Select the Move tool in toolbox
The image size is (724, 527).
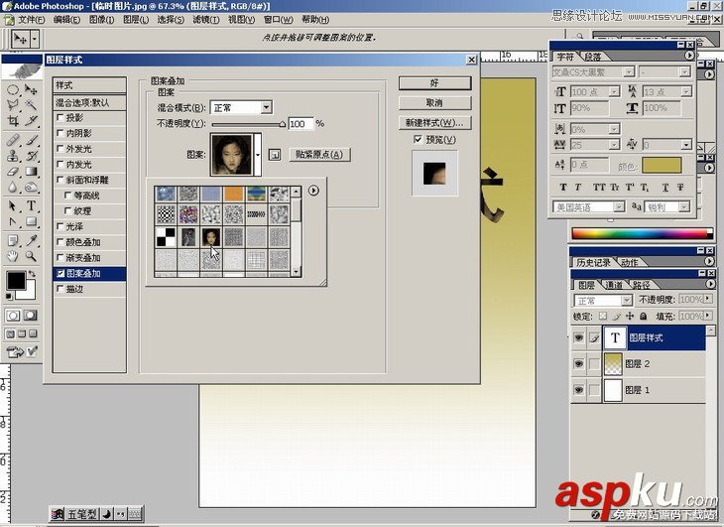click(31, 89)
